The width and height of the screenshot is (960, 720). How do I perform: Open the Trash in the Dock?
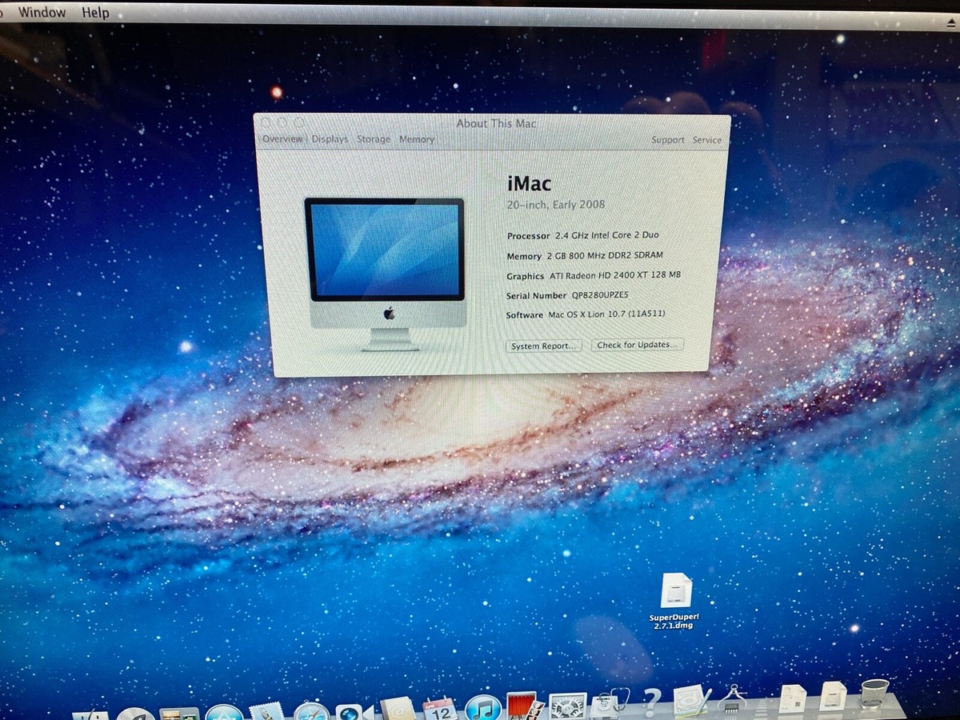click(874, 694)
